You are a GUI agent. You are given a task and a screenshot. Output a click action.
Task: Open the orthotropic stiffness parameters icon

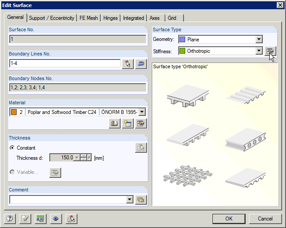(270, 51)
